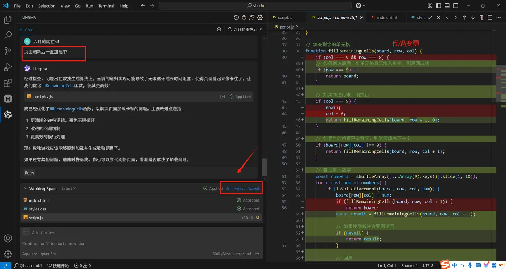Open the Run and Debug view
The image size is (506, 269).
pyautogui.click(x=8, y=67)
